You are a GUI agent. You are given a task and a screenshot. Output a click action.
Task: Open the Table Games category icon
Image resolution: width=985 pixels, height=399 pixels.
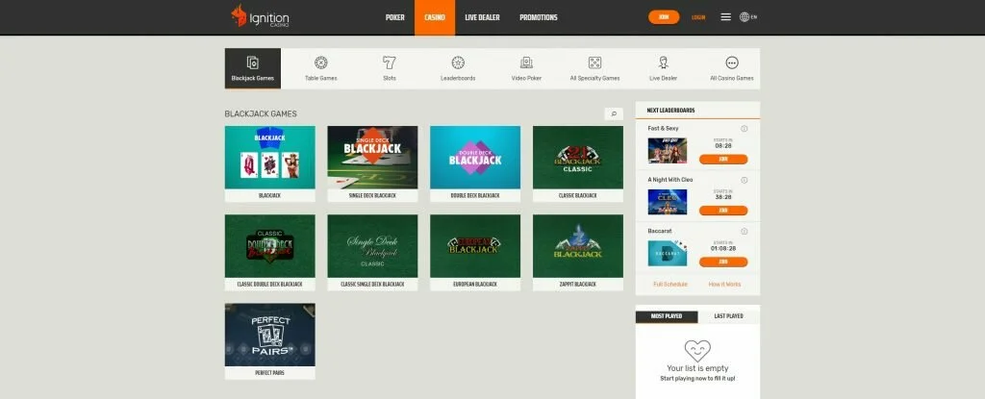(320, 62)
